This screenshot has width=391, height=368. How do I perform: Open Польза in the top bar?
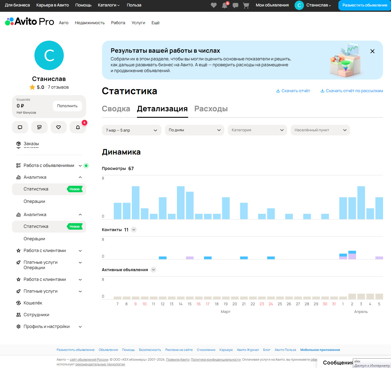tap(134, 5)
